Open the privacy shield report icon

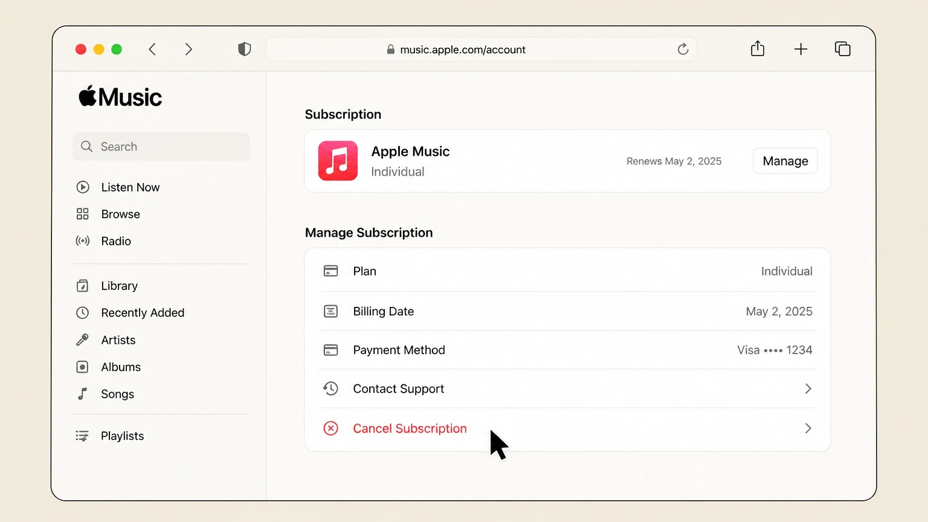[244, 50]
